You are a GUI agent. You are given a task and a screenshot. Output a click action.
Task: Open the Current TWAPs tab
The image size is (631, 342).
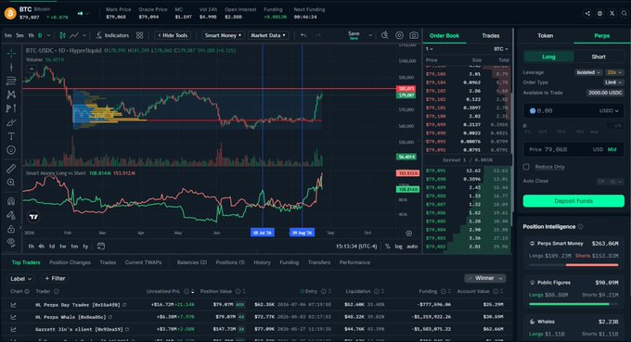coord(143,262)
